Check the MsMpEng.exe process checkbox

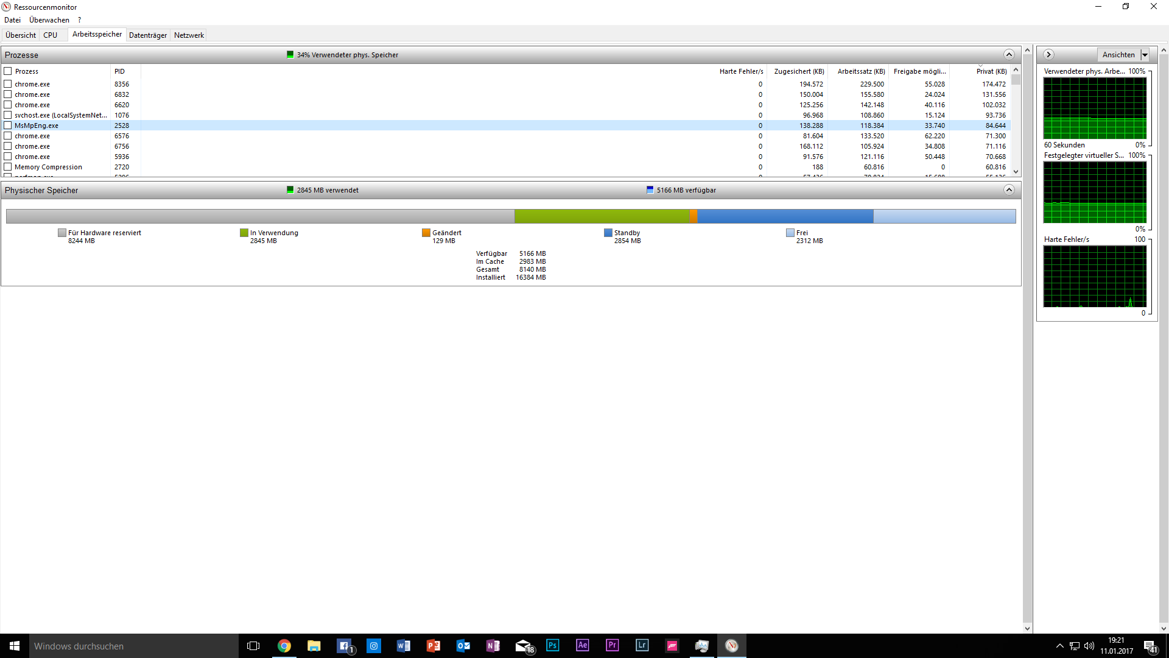pos(8,126)
